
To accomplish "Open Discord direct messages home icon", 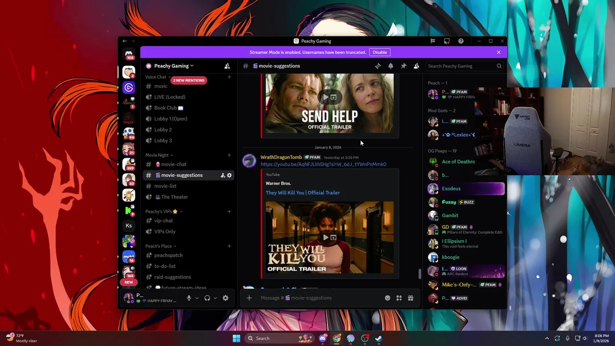I will pyautogui.click(x=129, y=55).
